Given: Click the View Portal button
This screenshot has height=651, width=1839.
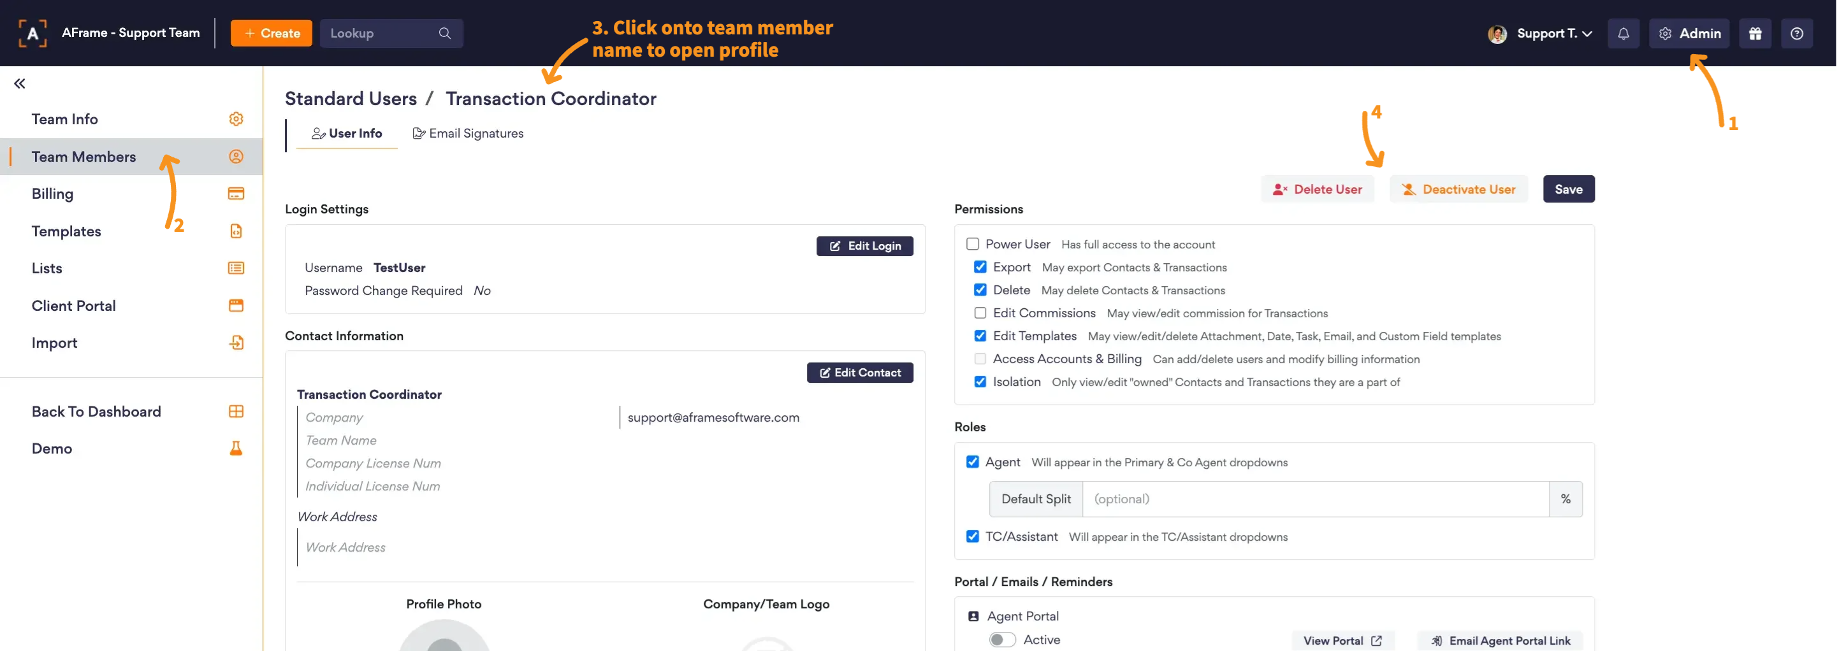Looking at the screenshot, I should pyautogui.click(x=1342, y=640).
